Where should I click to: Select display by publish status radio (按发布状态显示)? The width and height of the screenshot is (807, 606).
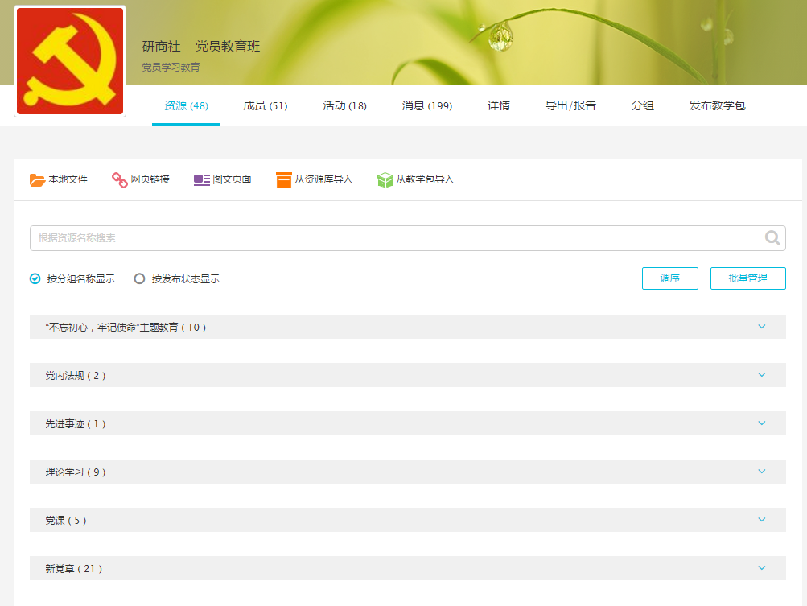pyautogui.click(x=140, y=279)
